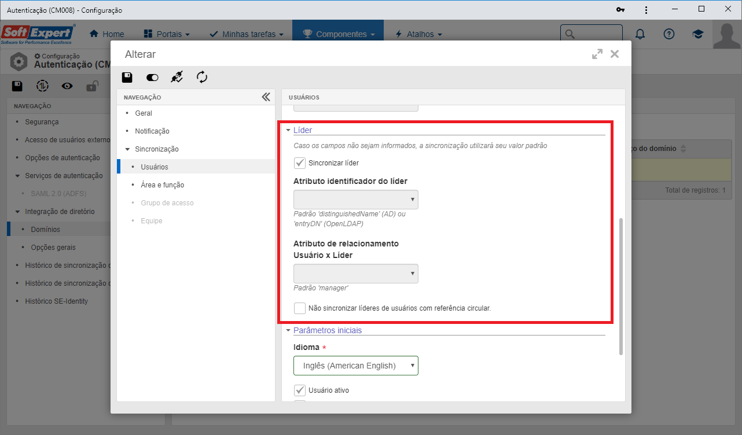Close the Alterar dialog
Screen dimensions: 742x435
pos(615,54)
